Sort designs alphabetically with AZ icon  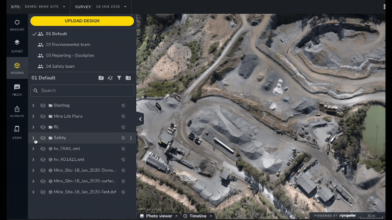click(x=110, y=78)
